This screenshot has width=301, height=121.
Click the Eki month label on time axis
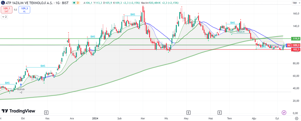(23, 118)
